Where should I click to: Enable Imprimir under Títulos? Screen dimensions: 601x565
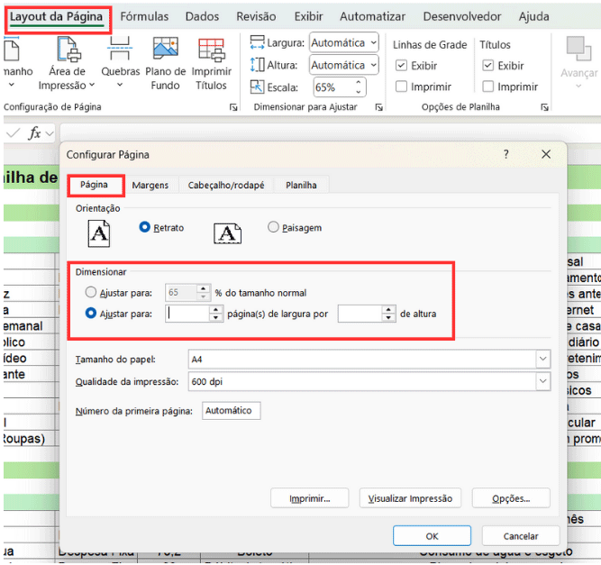coord(488,87)
